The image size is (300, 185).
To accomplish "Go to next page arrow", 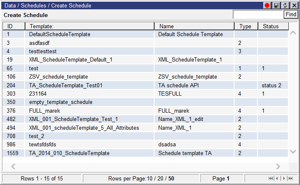I will click(x=283, y=178).
